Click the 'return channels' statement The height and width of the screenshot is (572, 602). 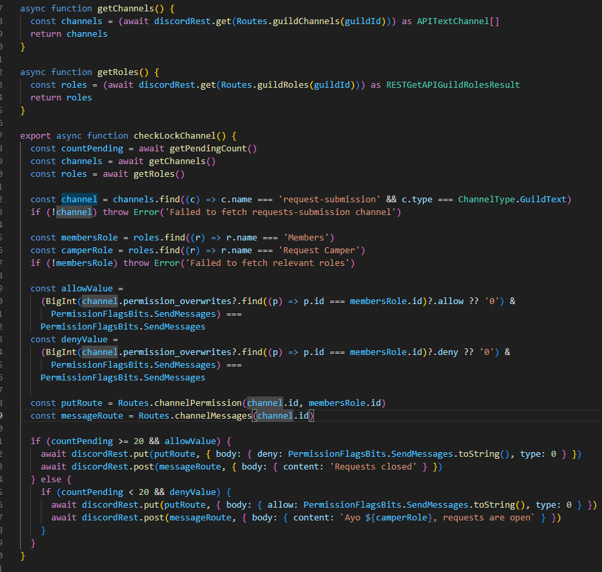click(x=69, y=33)
